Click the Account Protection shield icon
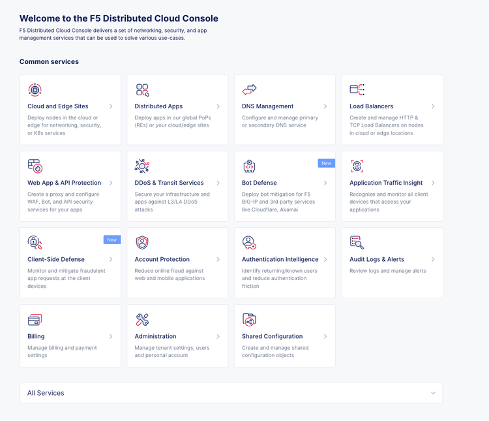Viewport: 489px width, 421px height. [x=142, y=243]
